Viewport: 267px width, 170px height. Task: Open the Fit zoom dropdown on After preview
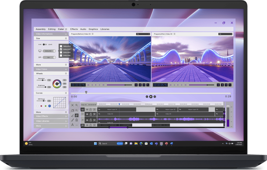coord(225,34)
